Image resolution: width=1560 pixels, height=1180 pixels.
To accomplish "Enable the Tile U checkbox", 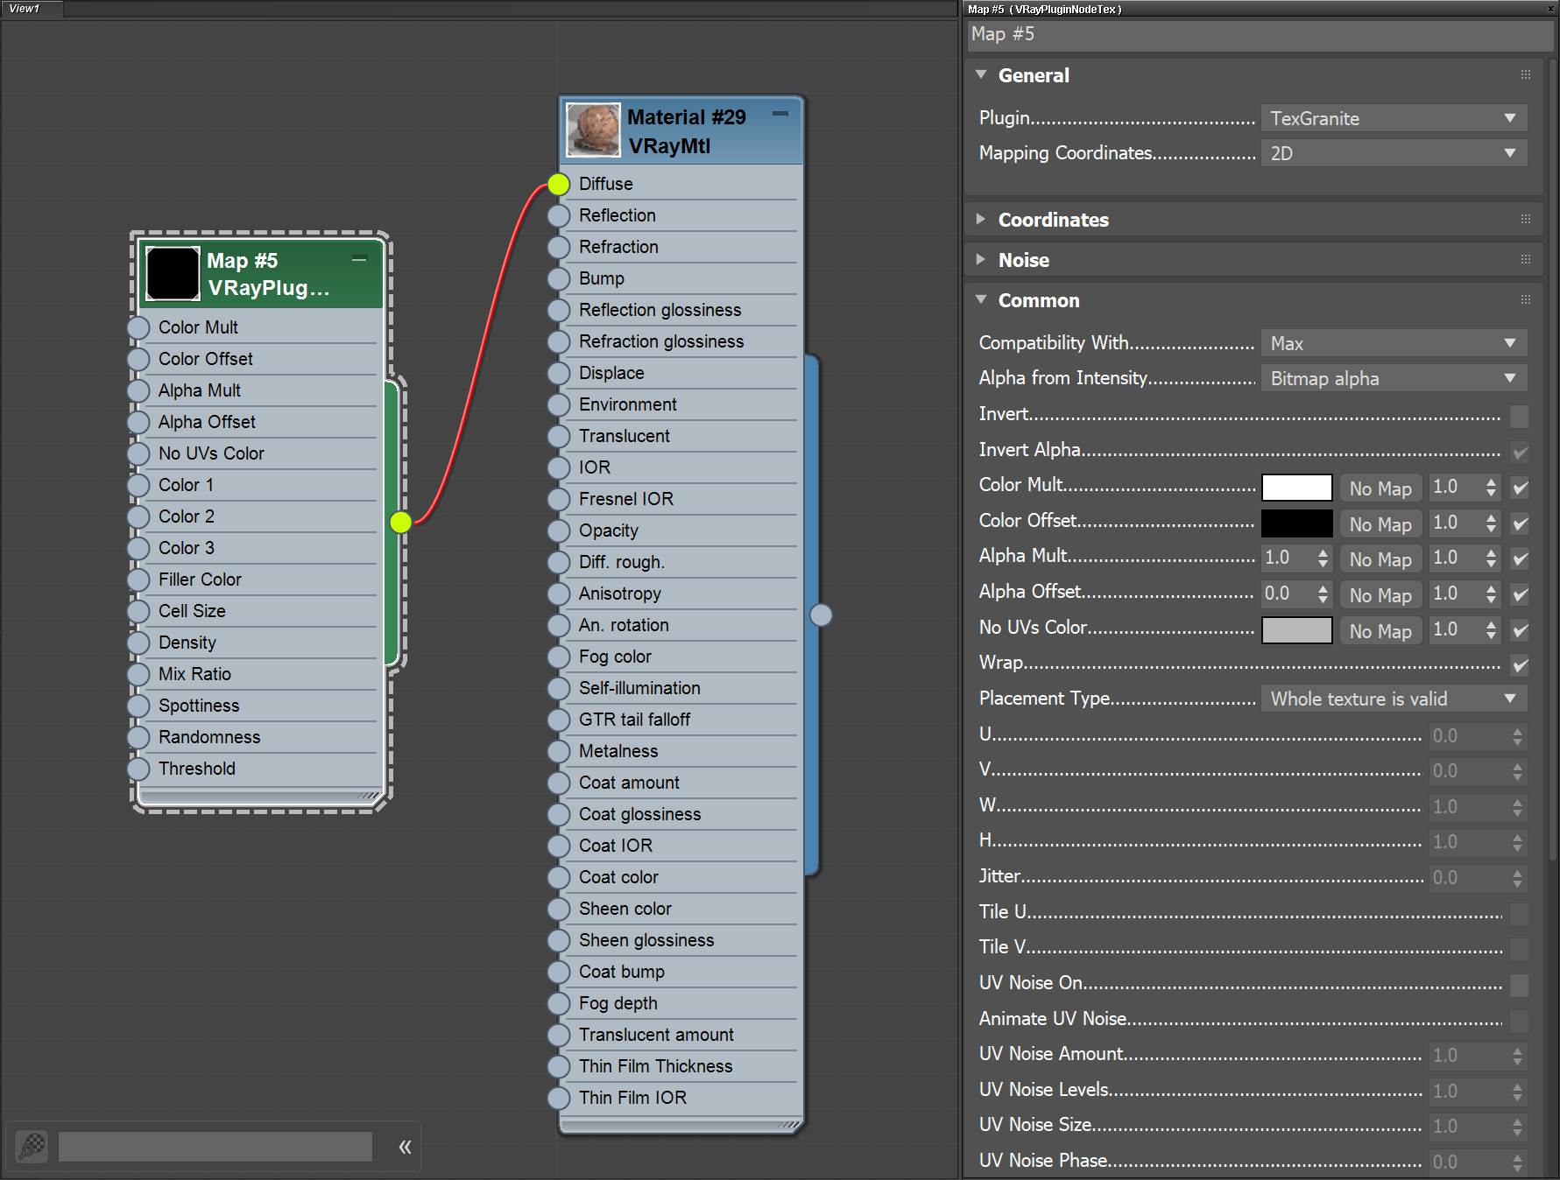I will 1520,914.
